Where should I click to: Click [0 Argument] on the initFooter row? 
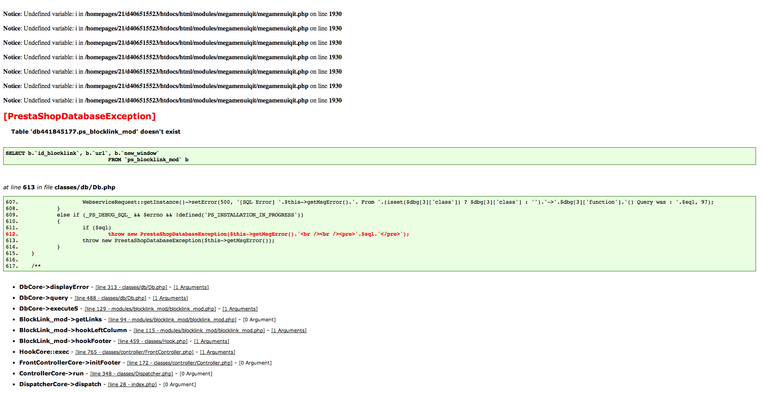tap(255, 363)
